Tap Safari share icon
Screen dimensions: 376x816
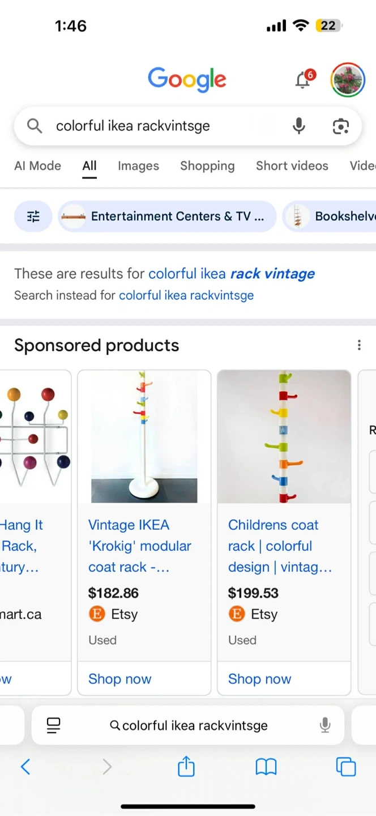tap(186, 767)
